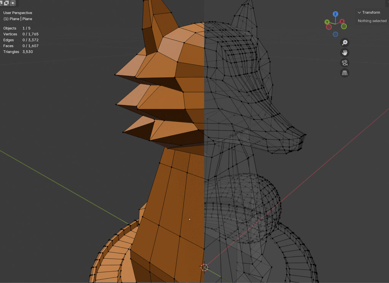
Task: Click the unlabeled blue negative Z gizmo circle
Action: pyautogui.click(x=335, y=34)
